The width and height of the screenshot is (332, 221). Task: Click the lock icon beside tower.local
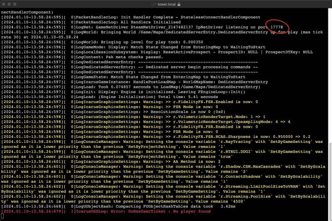[179, 4]
